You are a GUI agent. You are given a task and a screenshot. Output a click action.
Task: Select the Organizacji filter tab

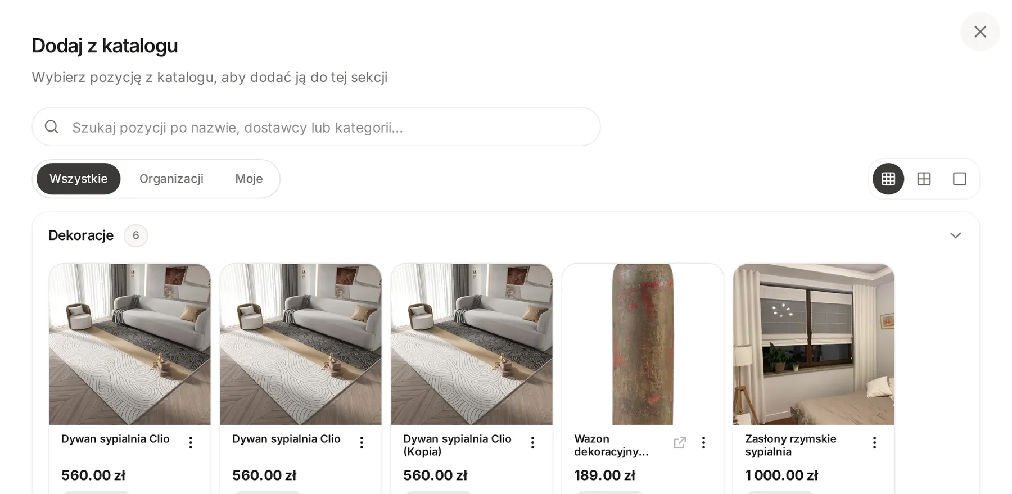(171, 179)
